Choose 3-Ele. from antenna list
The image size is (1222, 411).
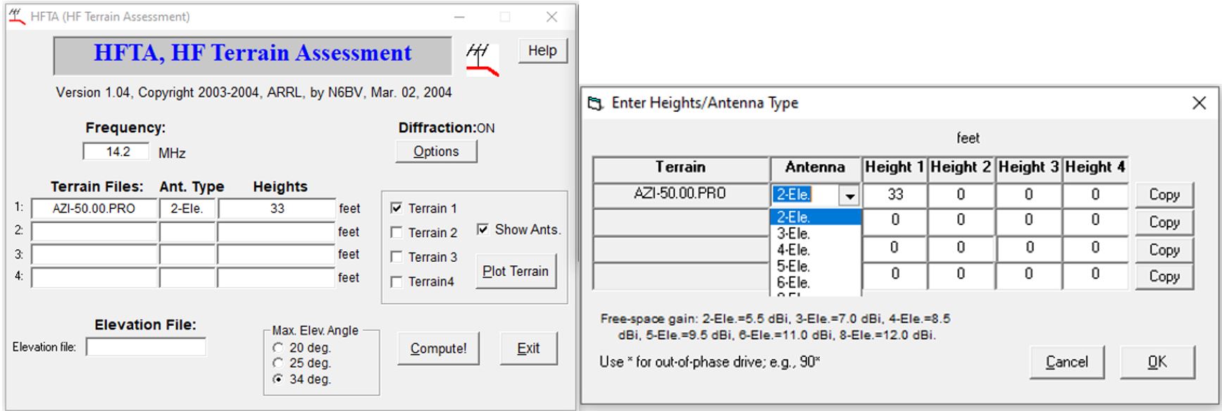pos(816,234)
